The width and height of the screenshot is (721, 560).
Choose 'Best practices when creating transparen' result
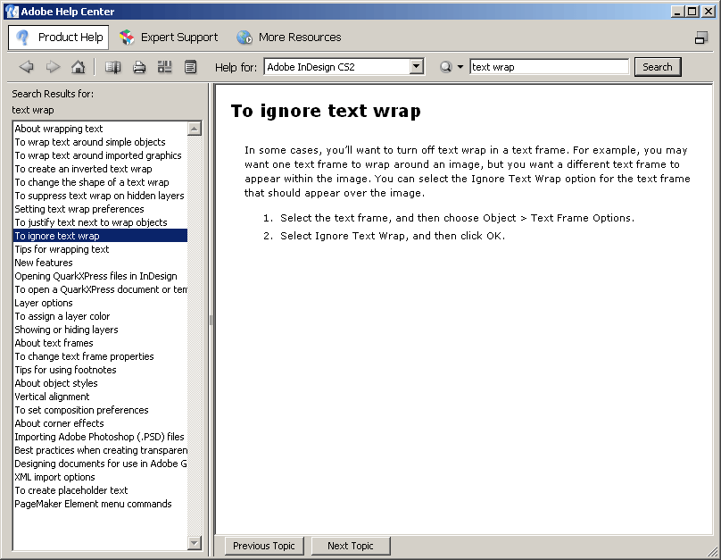tap(101, 449)
